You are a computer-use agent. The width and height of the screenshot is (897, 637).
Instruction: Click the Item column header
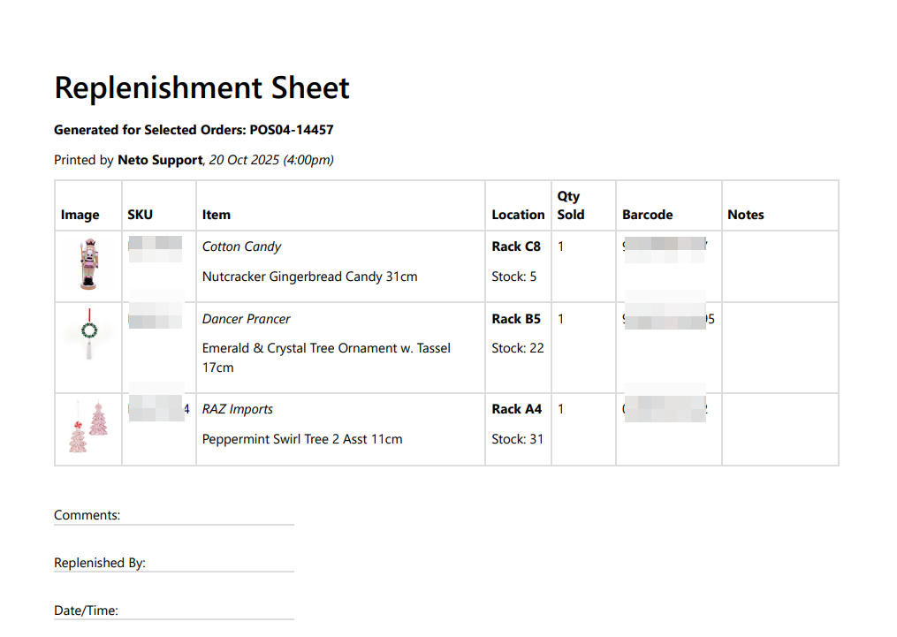(217, 215)
